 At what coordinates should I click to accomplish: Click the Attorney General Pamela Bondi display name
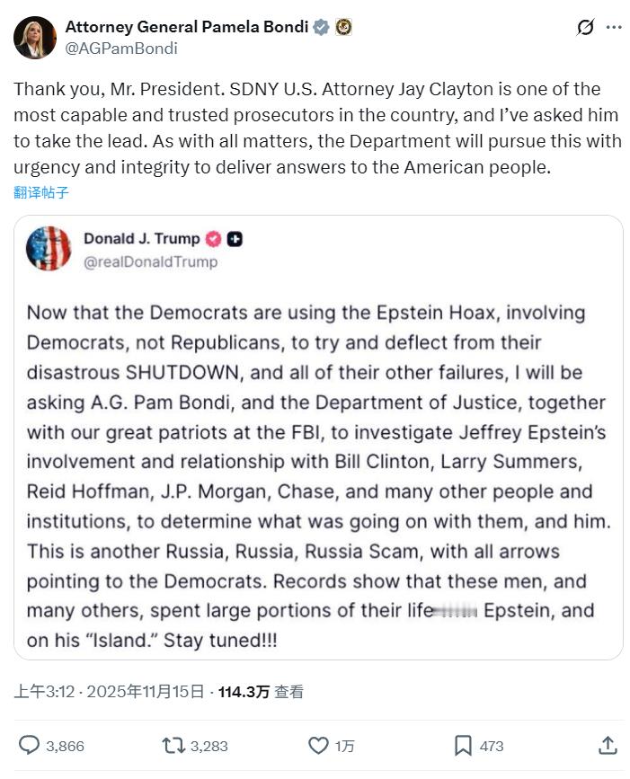[x=187, y=28]
